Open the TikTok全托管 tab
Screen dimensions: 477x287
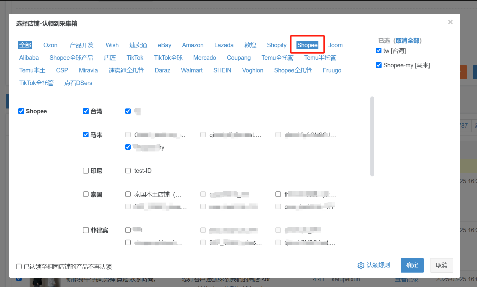coord(36,83)
